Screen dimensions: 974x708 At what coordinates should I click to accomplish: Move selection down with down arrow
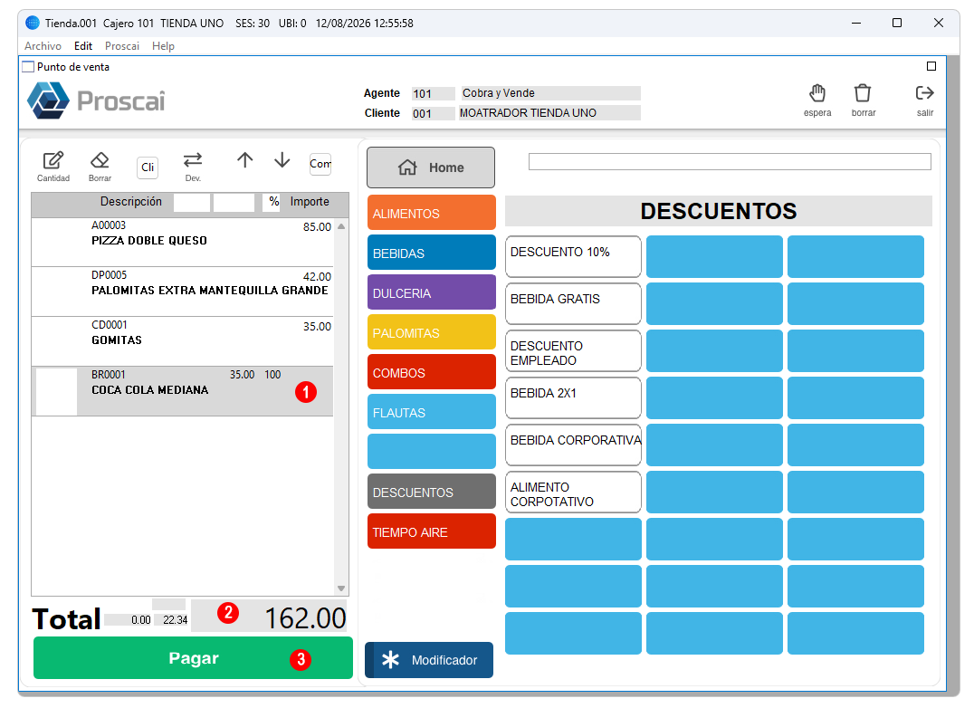(282, 160)
